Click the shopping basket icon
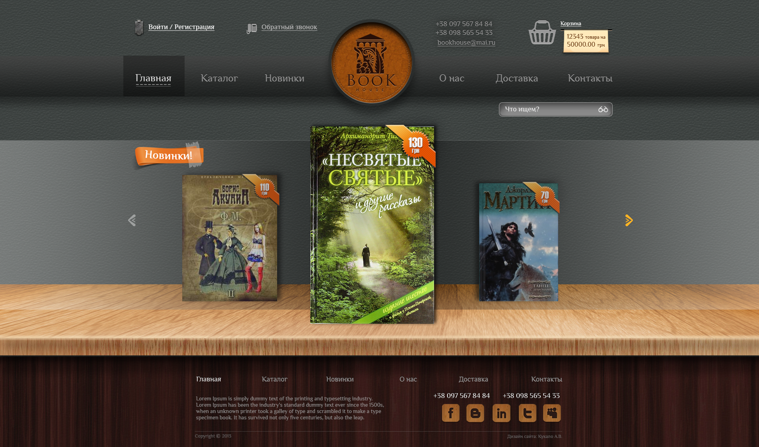This screenshot has width=759, height=447. tap(542, 33)
